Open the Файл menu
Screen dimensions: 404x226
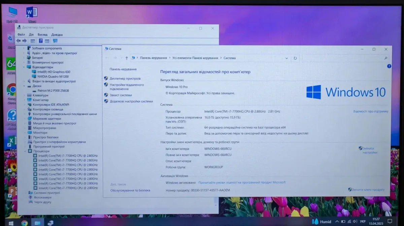(x=21, y=35)
